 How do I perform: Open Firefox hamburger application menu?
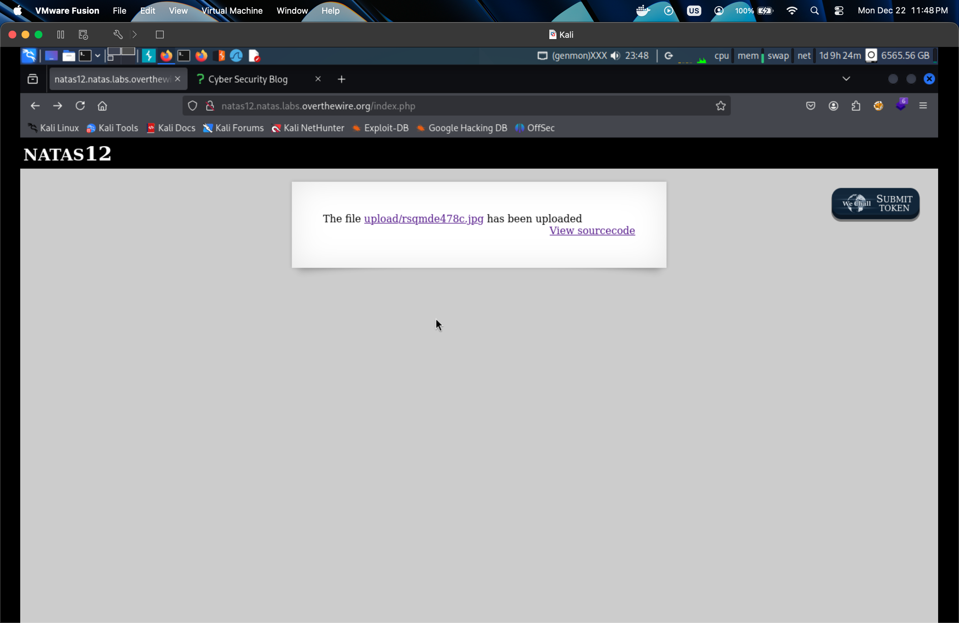coord(923,106)
